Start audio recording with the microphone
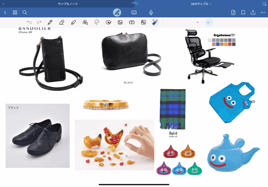 click(x=151, y=13)
